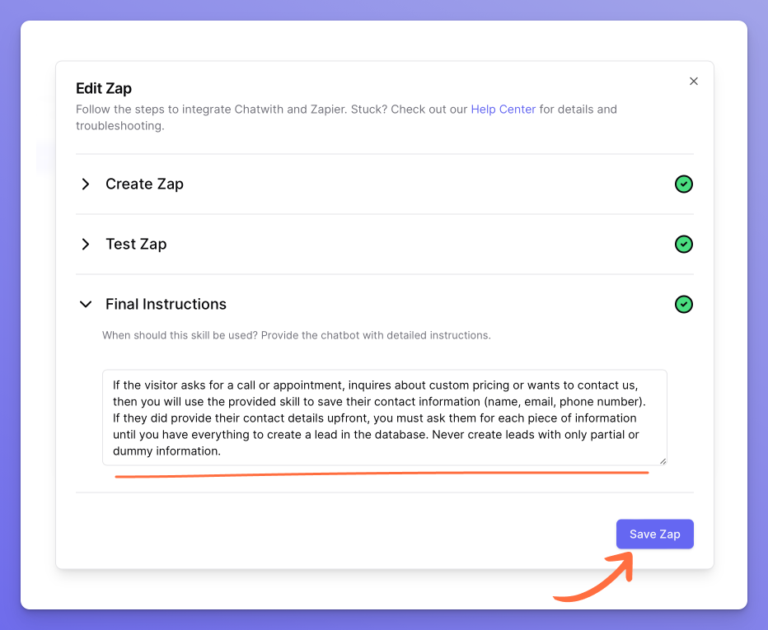
Task: Click the "When should this skill be used?" hint
Action: (297, 336)
